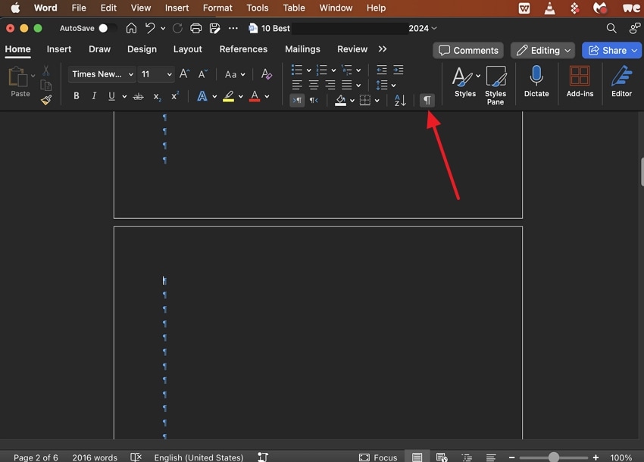Image resolution: width=644 pixels, height=462 pixels.
Task: Decrease font size
Action: tap(203, 74)
